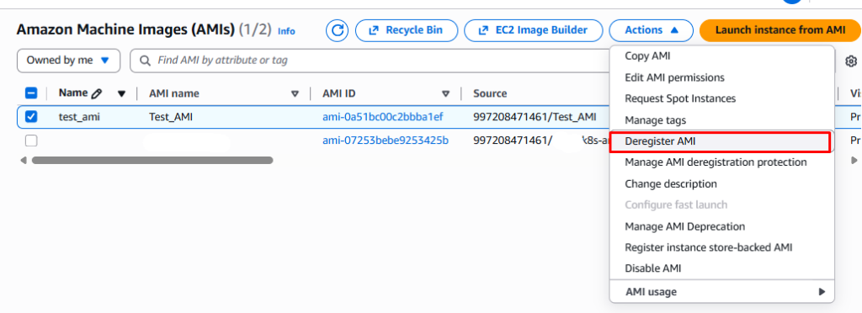
Task: Click the Test_AMI AMI name cell
Action: point(171,116)
